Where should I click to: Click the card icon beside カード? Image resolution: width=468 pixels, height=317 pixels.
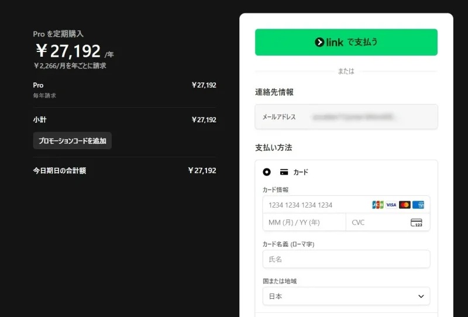[x=284, y=172]
